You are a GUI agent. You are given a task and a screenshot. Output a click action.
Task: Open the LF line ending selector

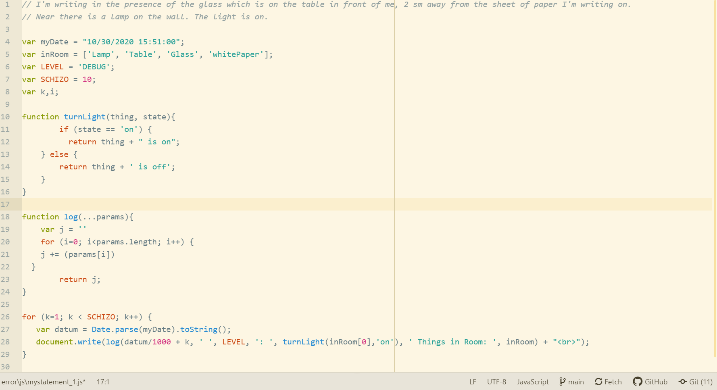click(x=473, y=382)
